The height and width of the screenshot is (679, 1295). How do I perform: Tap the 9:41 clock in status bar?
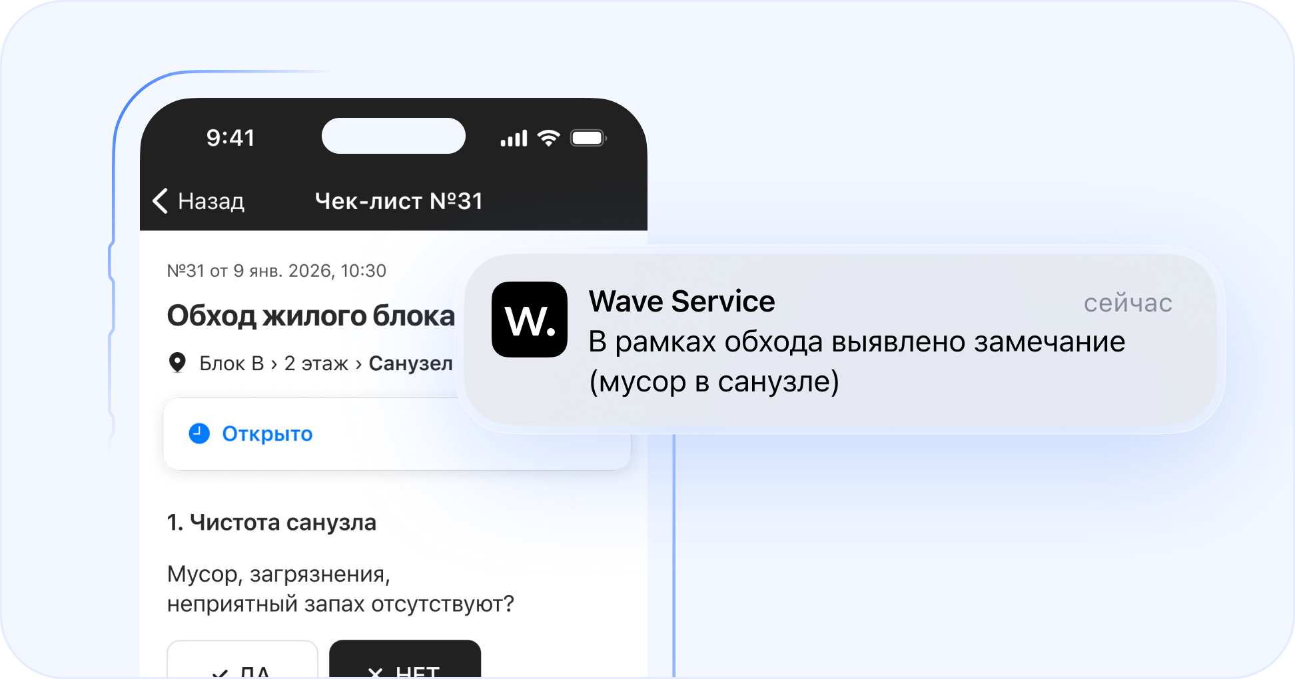click(230, 138)
